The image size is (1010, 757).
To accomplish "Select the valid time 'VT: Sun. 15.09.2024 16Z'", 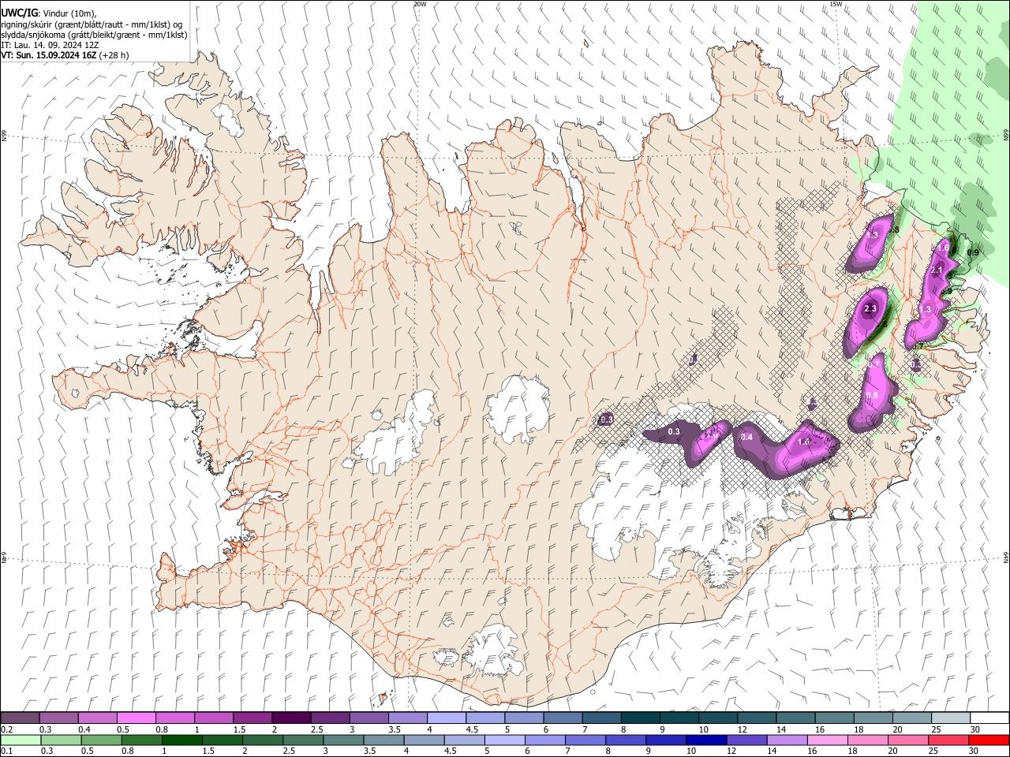I will pos(49,55).
